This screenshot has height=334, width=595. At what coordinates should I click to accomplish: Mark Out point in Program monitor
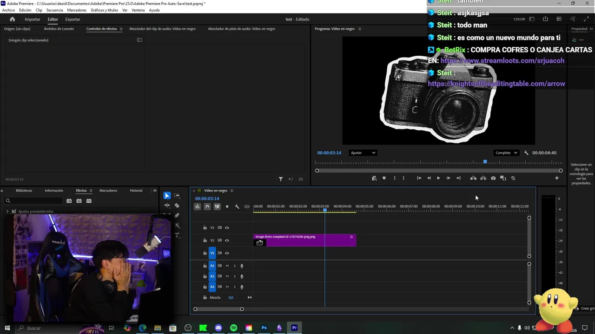(403, 178)
